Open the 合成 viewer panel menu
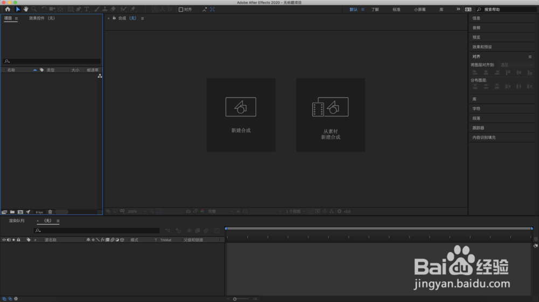This screenshot has width=539, height=302. tap(142, 18)
